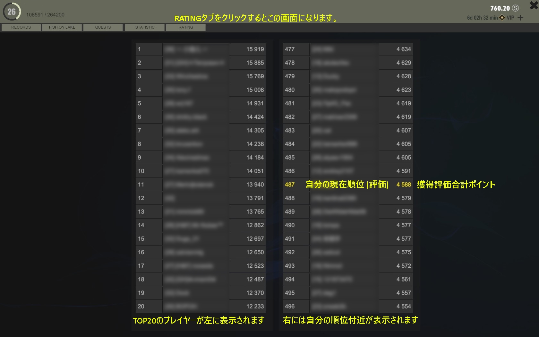539x337 pixels.
Task: Click experience progress 108591 / 264200
Action: [x=45, y=15]
